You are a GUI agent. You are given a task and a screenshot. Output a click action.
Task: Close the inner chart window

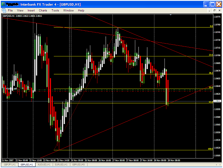(219, 10)
